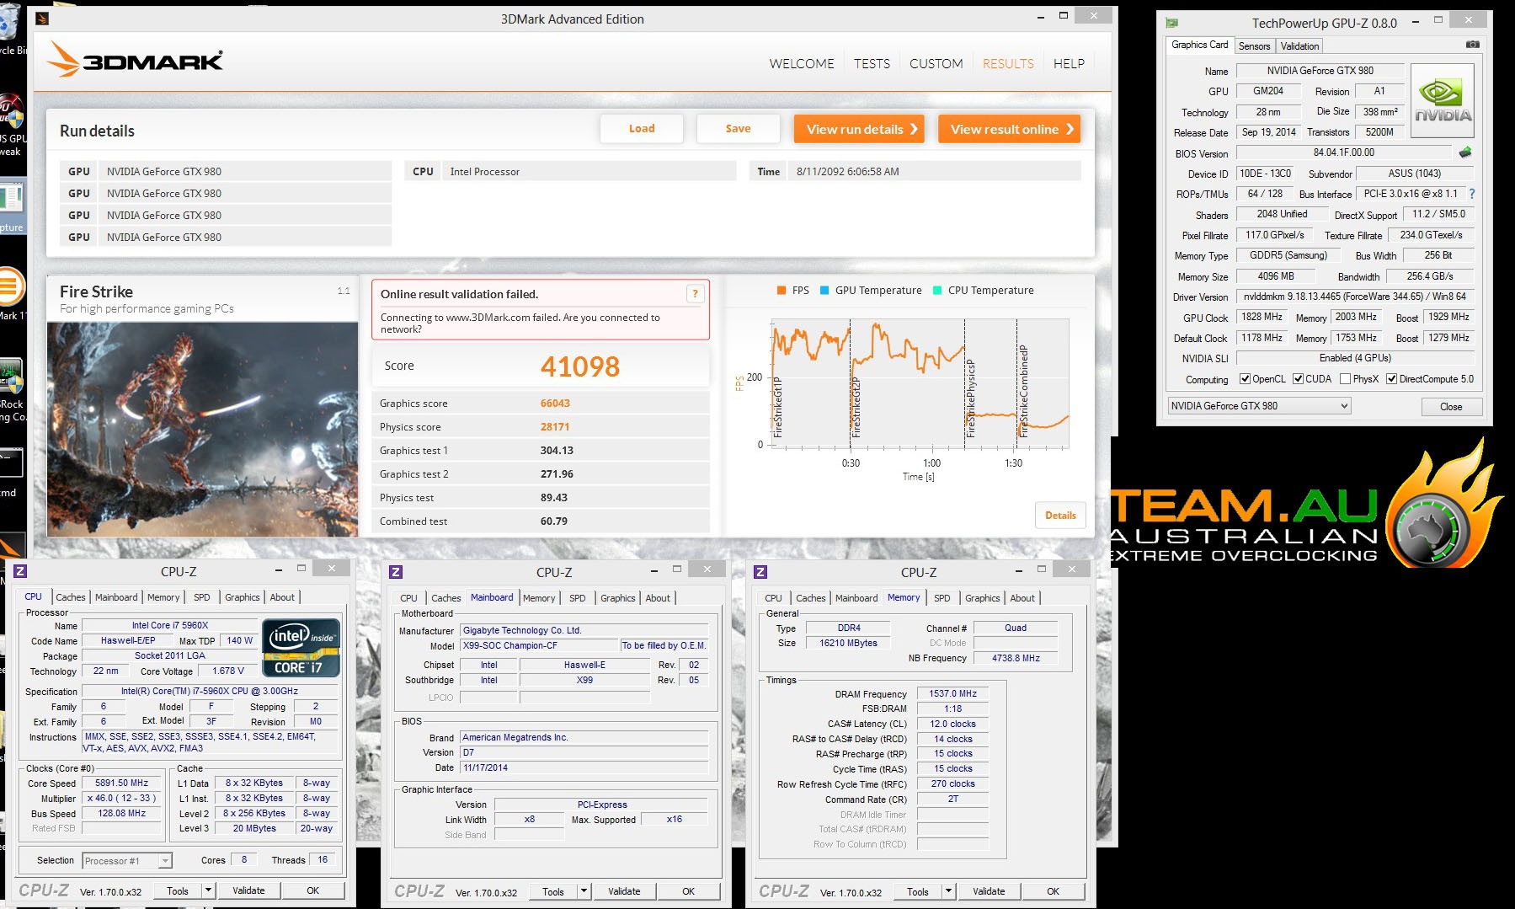The height and width of the screenshot is (909, 1515).
Task: Toggle DirectCompute 5.0 checkbox in GPU-Z
Action: [1391, 379]
